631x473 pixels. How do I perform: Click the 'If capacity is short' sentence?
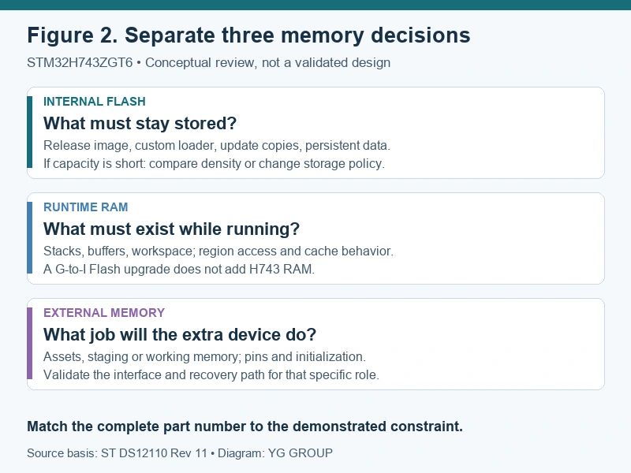(x=214, y=164)
